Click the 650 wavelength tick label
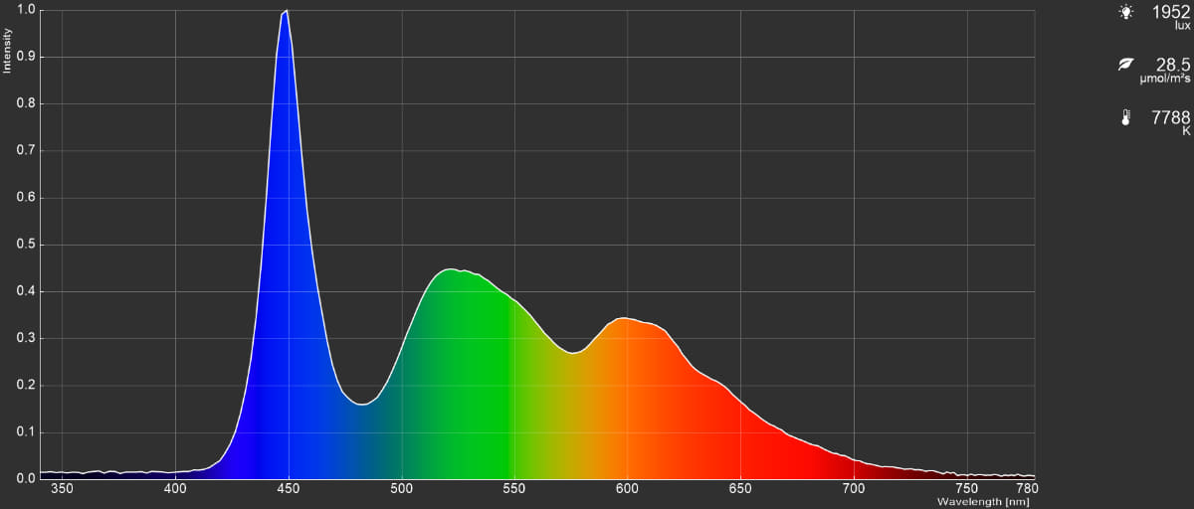Screen dimensions: 1194x509 pos(740,489)
